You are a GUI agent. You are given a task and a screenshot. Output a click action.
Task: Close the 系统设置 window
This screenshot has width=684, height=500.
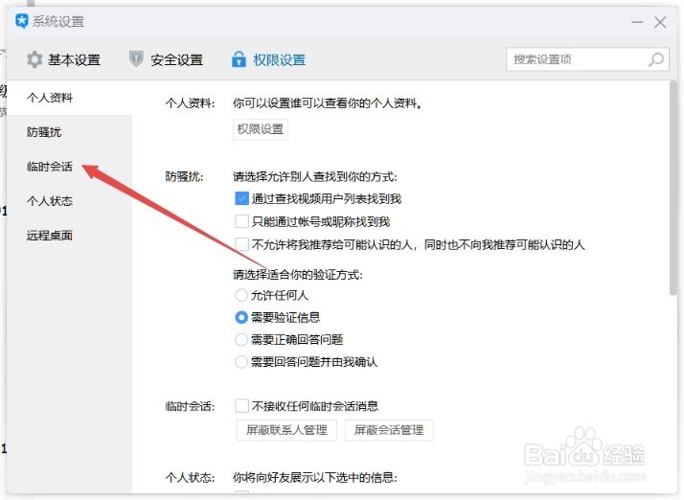pos(660,22)
